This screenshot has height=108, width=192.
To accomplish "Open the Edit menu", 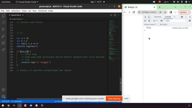I will click(x=8, y=11).
